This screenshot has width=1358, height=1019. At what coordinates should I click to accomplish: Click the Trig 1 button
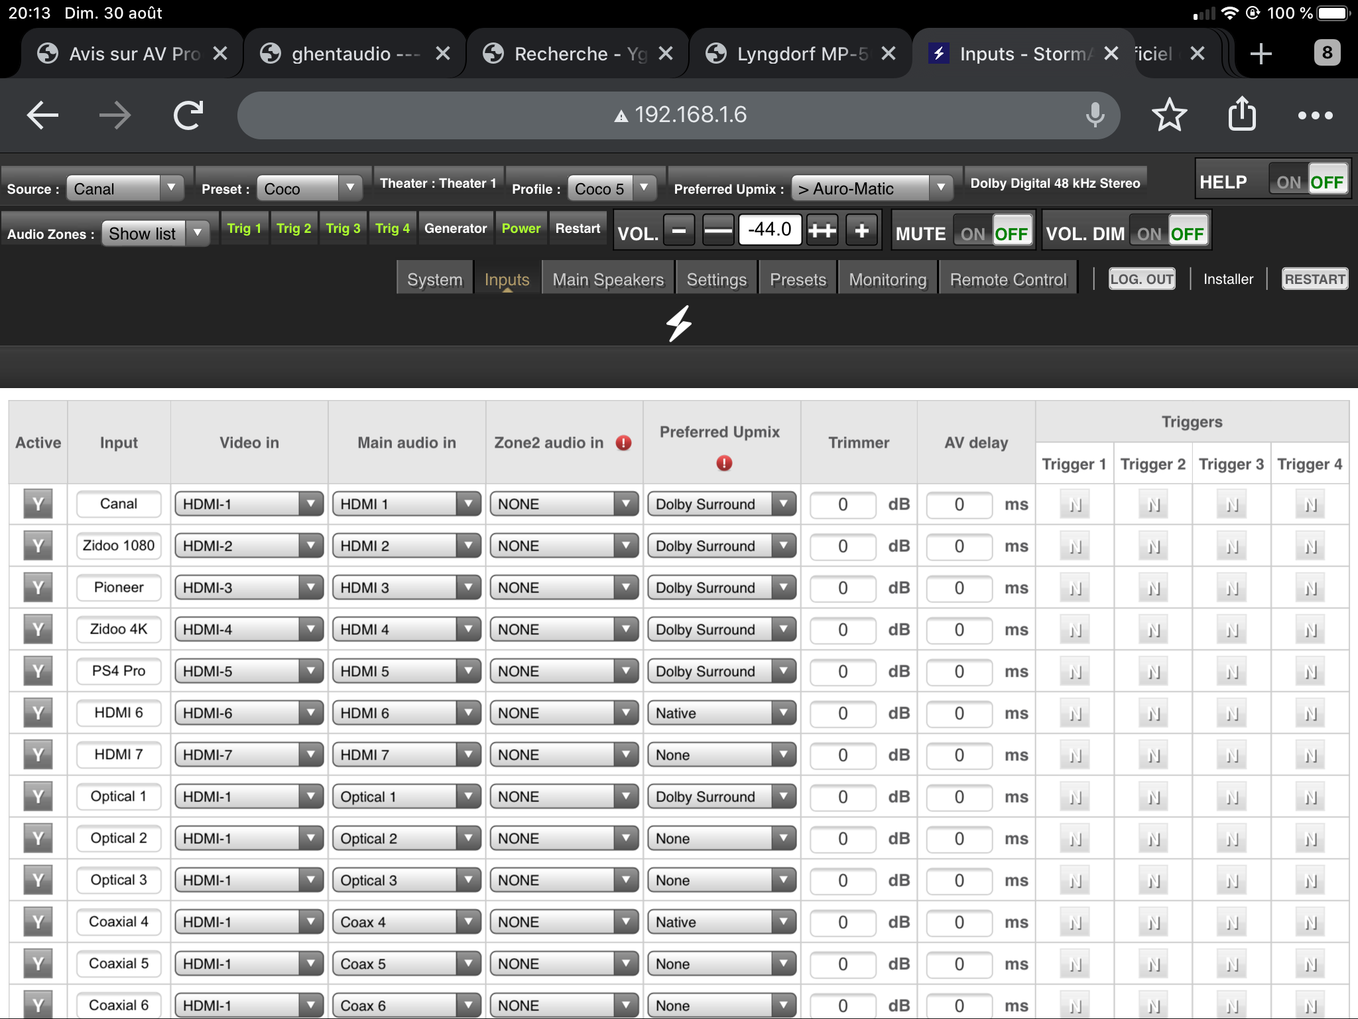point(244,228)
